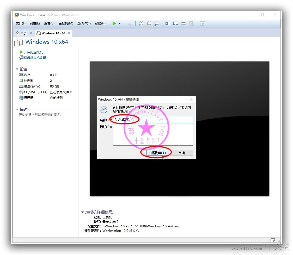Screen dimensions: 293x255
Task: Collapse the 描述 section
Action: pyautogui.click(x=17, y=109)
